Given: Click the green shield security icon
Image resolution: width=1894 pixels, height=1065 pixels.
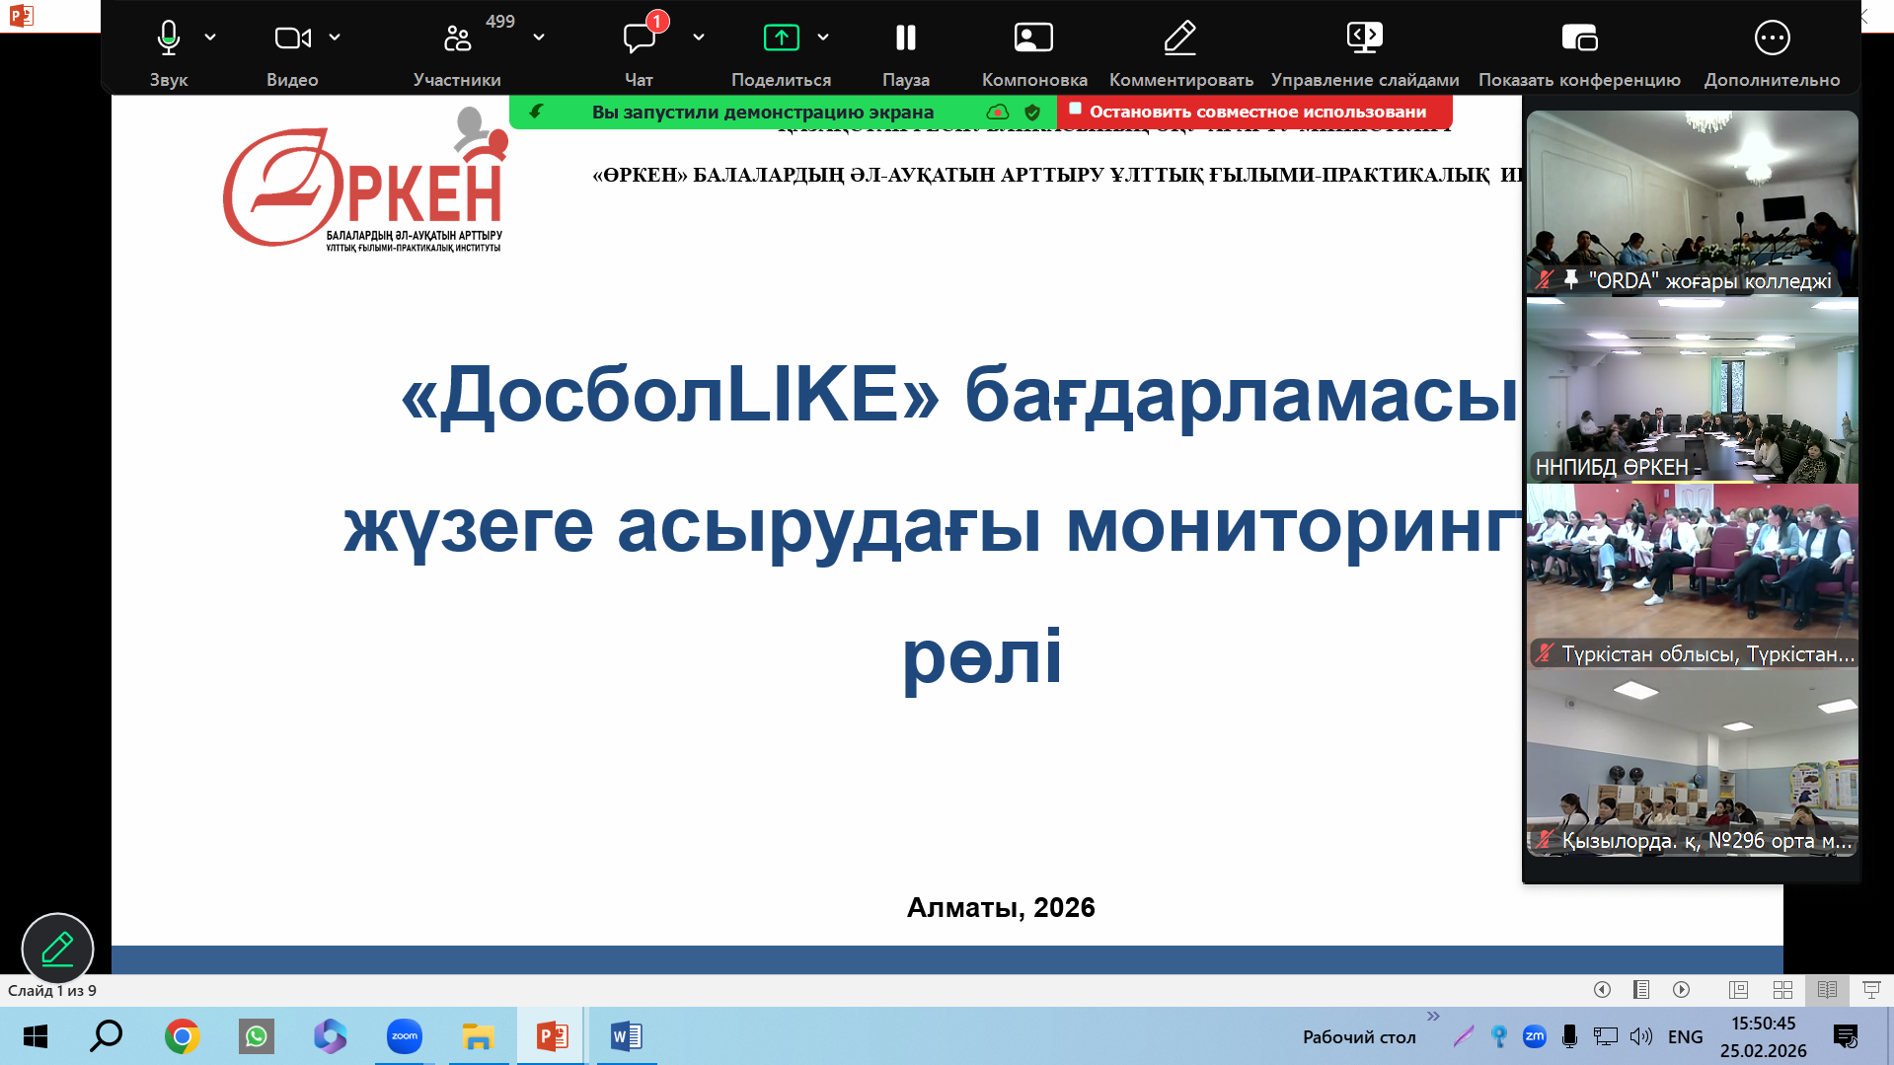Looking at the screenshot, I should tap(1032, 112).
